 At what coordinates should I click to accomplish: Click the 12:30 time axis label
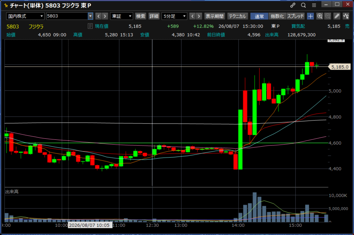pos(152,225)
